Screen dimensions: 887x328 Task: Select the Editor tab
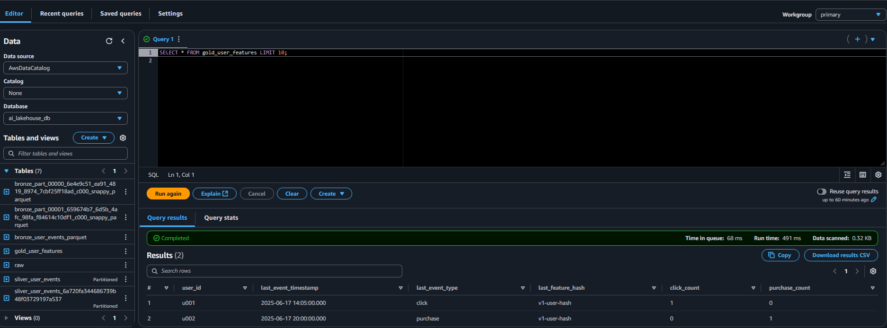(14, 14)
